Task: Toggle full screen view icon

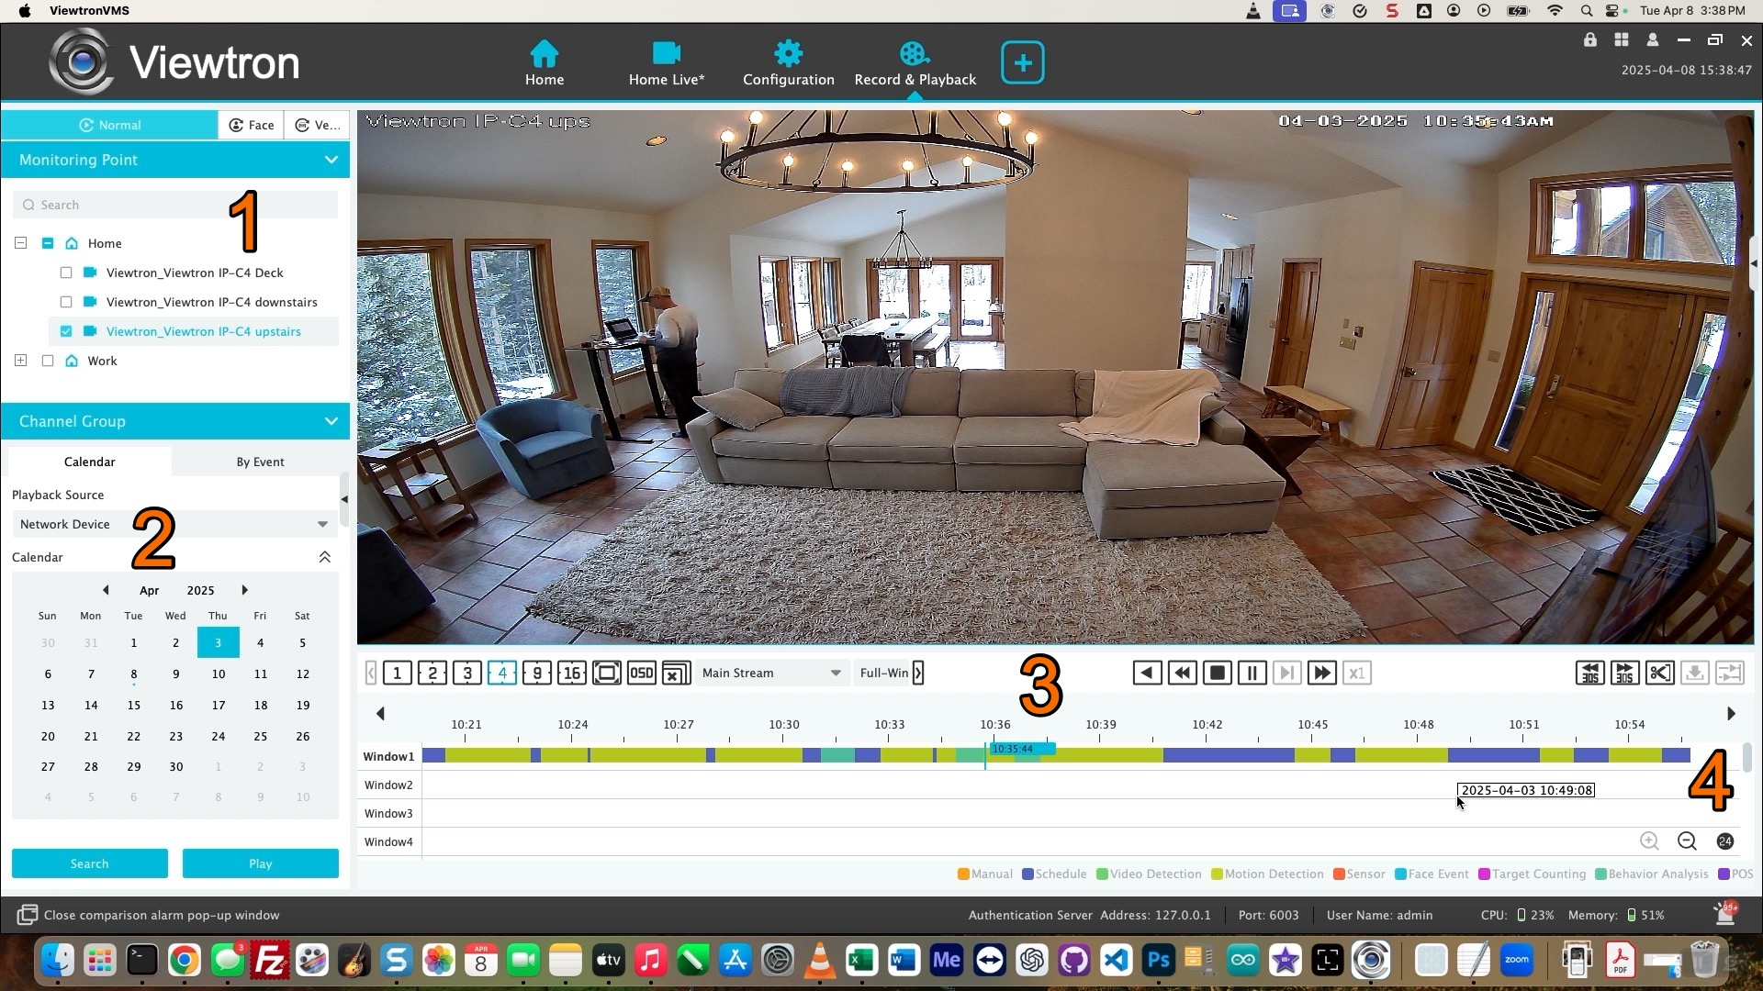Action: pos(607,673)
